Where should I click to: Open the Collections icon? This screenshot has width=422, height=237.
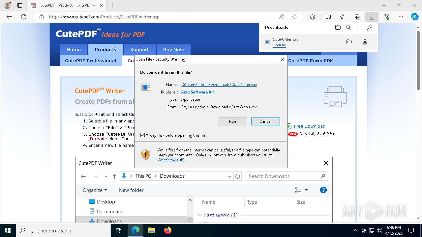pyautogui.click(x=357, y=17)
